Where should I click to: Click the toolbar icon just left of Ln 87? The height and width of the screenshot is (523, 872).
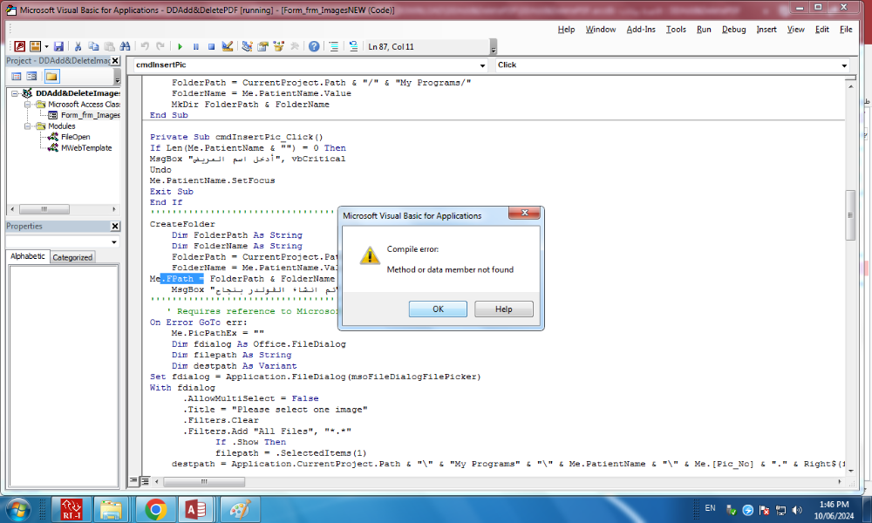353,47
